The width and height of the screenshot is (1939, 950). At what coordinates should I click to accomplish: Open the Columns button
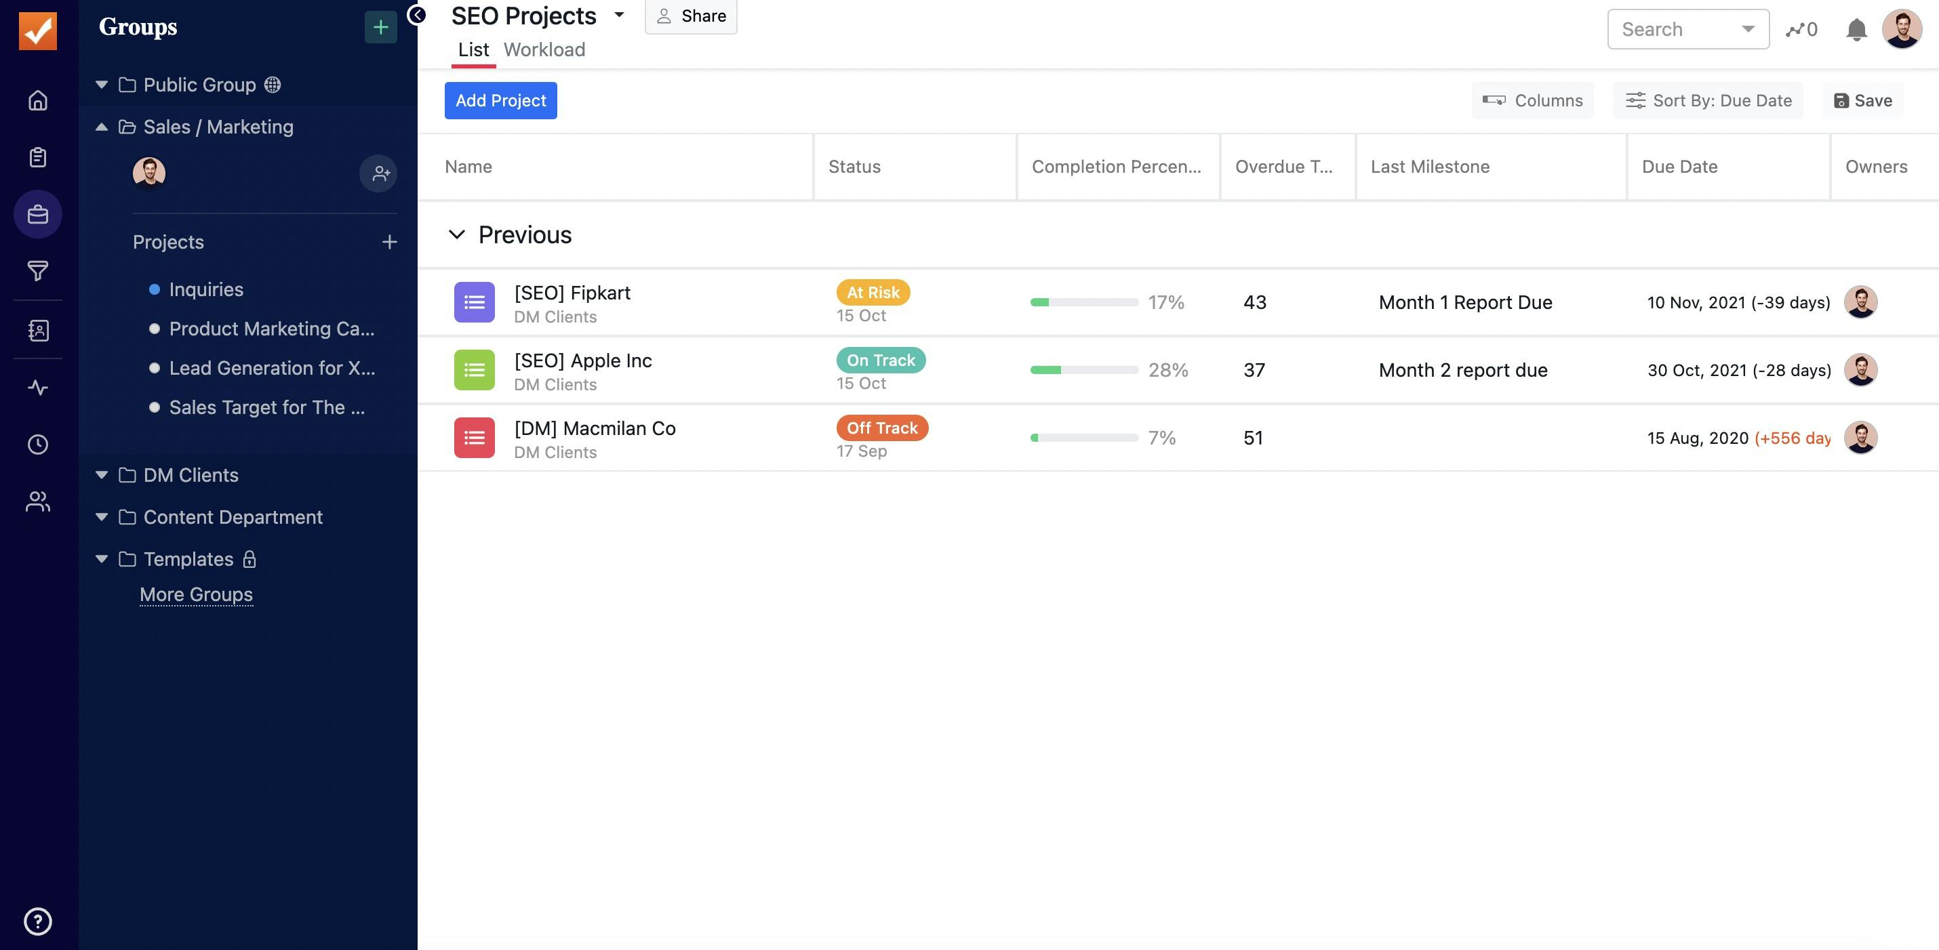(1532, 101)
